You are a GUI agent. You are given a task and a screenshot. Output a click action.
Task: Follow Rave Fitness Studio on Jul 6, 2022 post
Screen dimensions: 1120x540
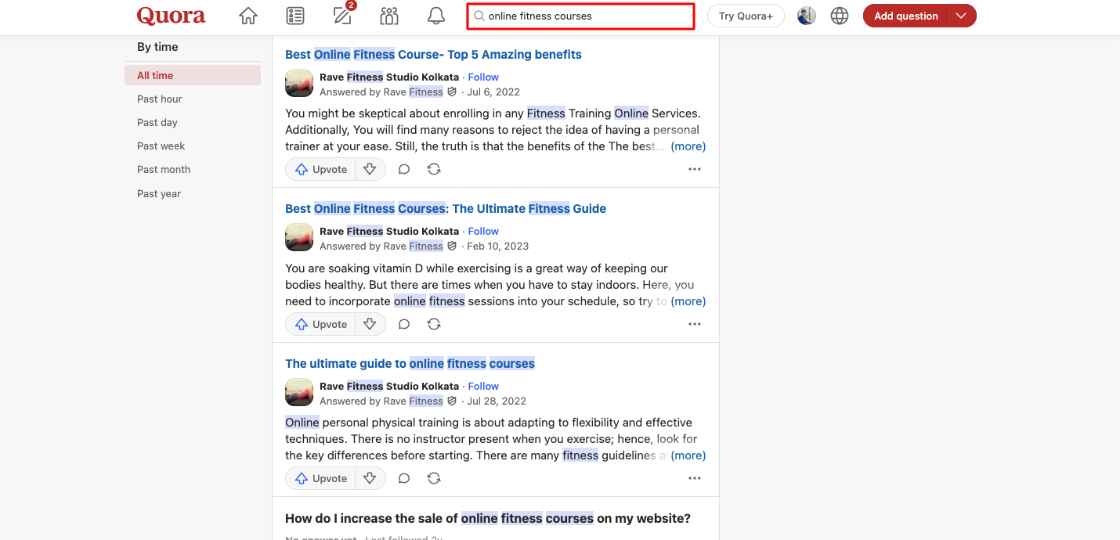[x=483, y=77]
